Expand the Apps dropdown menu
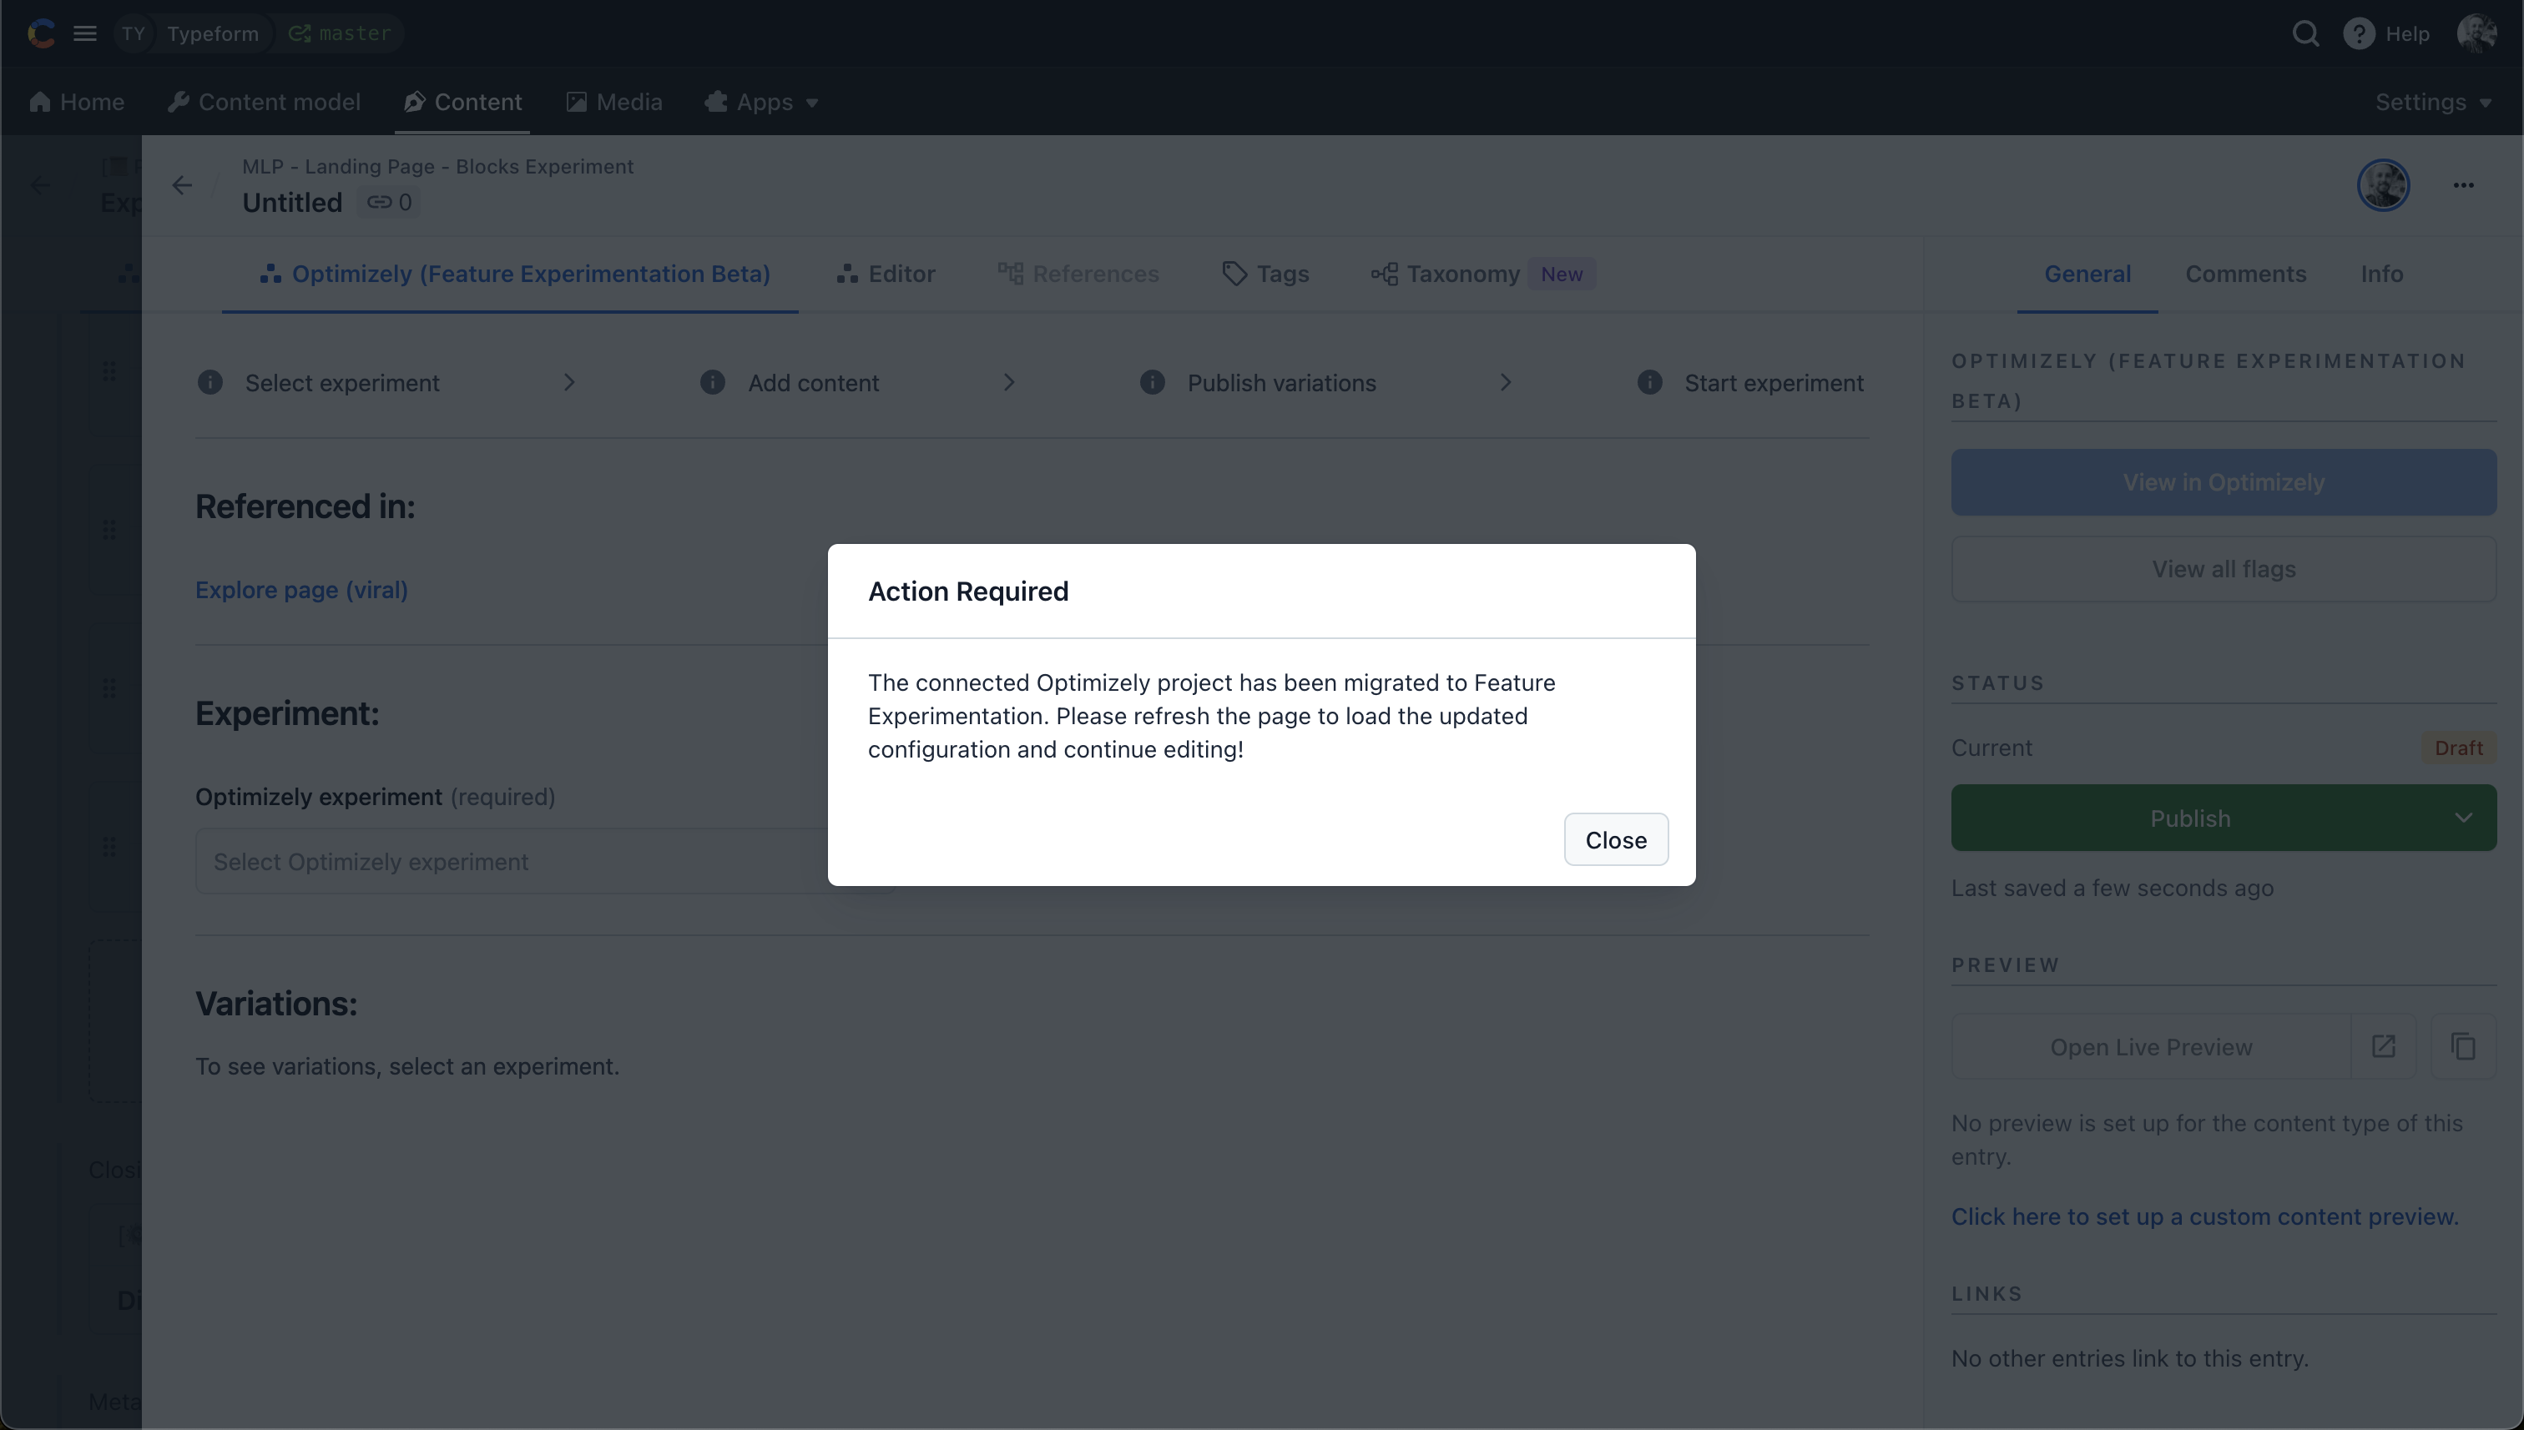Screen dimensions: 2524x1430 tap(761, 102)
